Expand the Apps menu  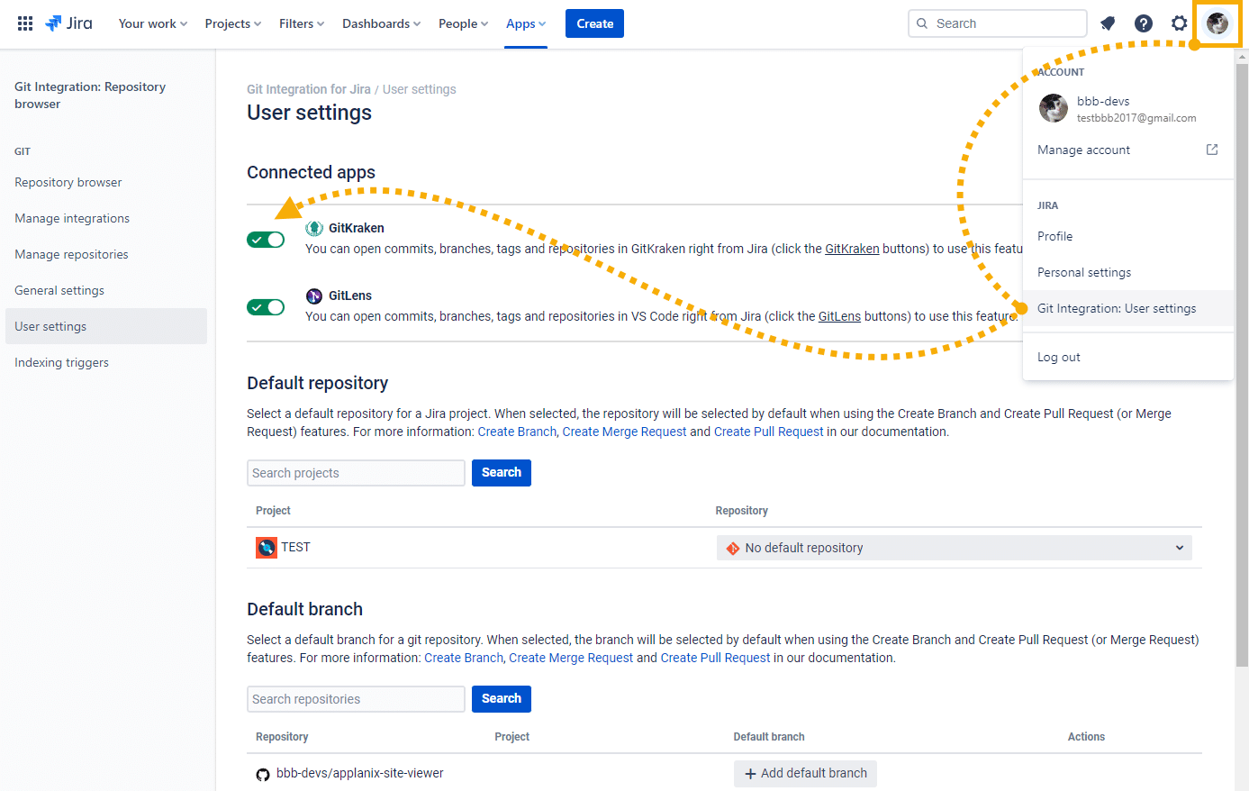[526, 23]
